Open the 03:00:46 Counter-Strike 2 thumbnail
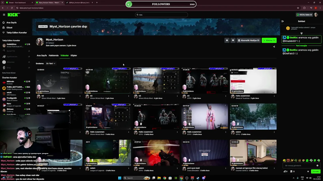This screenshot has width=323, height=181. coord(253,153)
